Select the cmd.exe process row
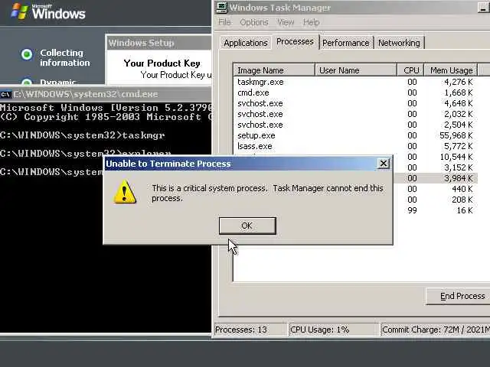Screen dimensions: 490x367 point(355,93)
